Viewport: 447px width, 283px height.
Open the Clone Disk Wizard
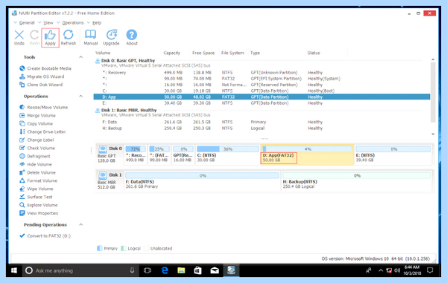click(x=41, y=85)
